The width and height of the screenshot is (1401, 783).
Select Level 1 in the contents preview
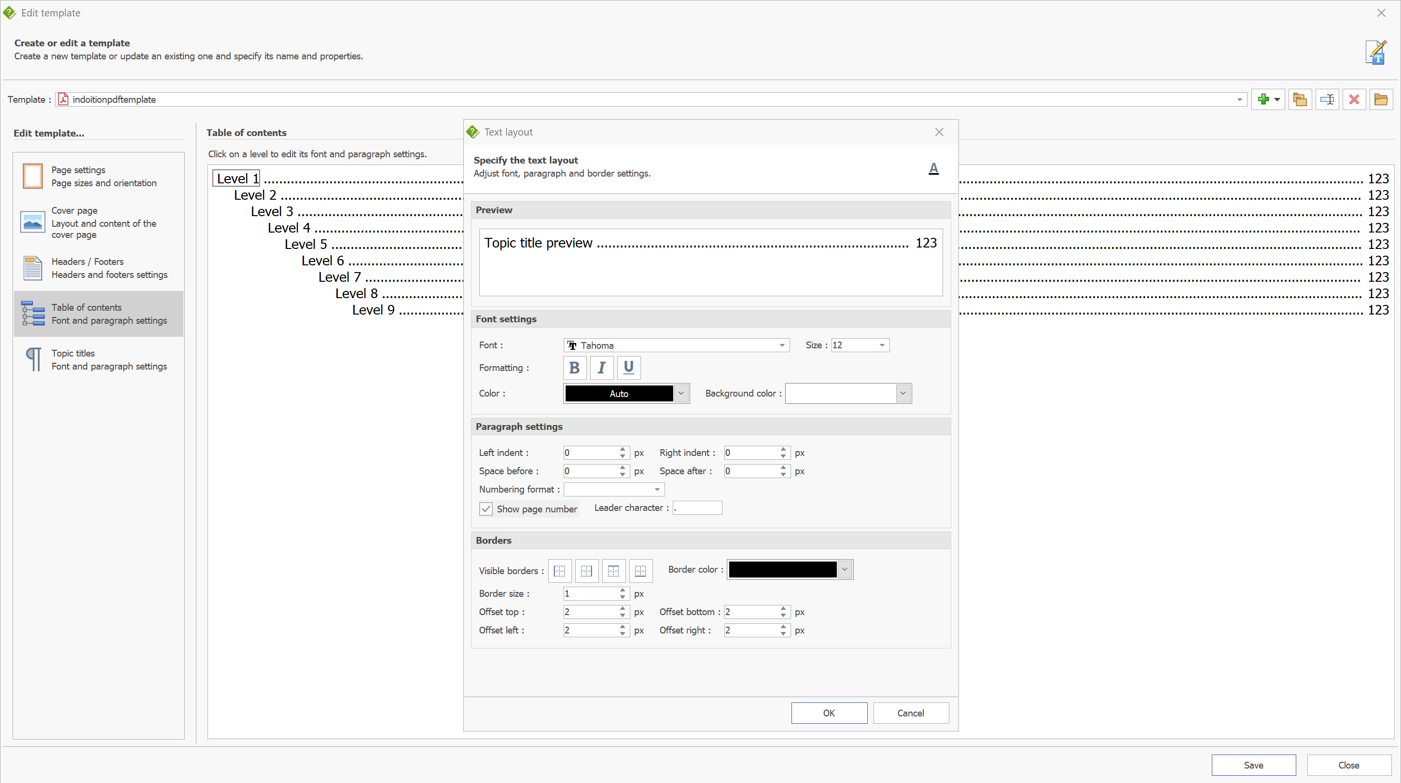tap(237, 179)
